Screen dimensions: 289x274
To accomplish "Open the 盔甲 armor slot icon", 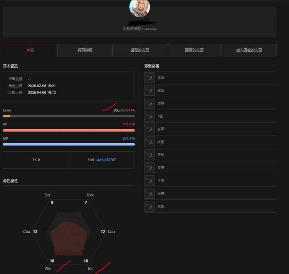I will click(150, 129).
